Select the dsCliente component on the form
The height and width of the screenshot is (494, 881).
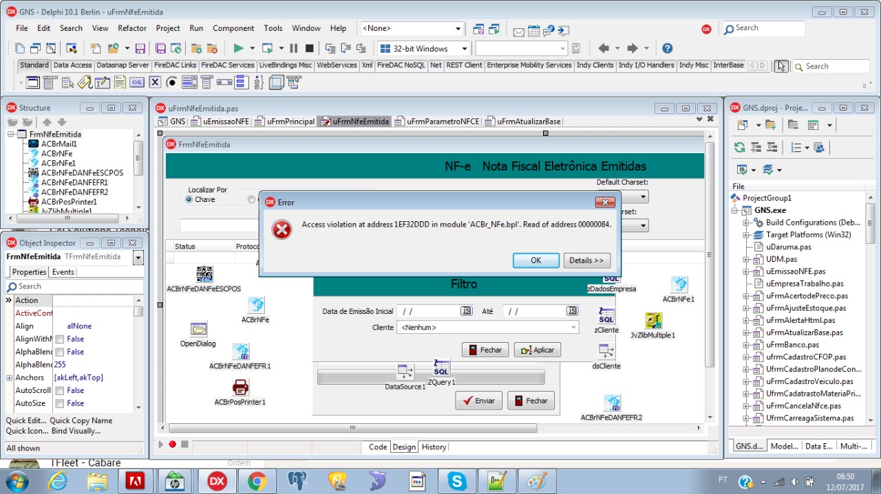tap(606, 352)
